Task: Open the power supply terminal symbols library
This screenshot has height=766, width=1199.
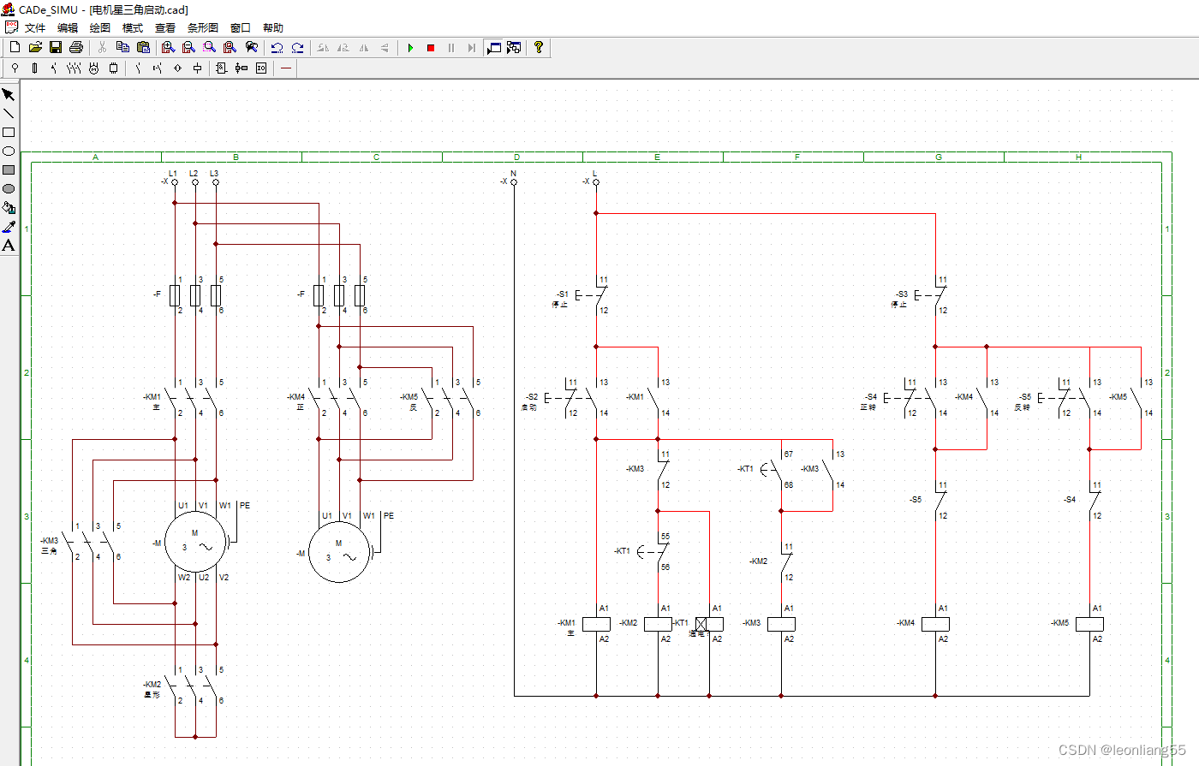Action: (15, 68)
